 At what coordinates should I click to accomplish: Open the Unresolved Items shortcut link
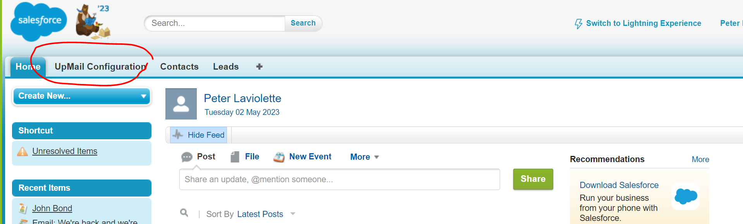tap(65, 151)
